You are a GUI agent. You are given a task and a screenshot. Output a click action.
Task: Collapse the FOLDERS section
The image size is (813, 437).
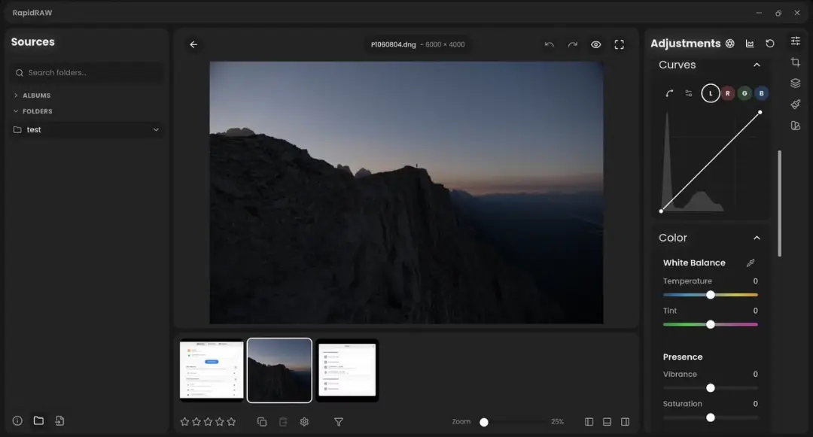tap(32, 111)
